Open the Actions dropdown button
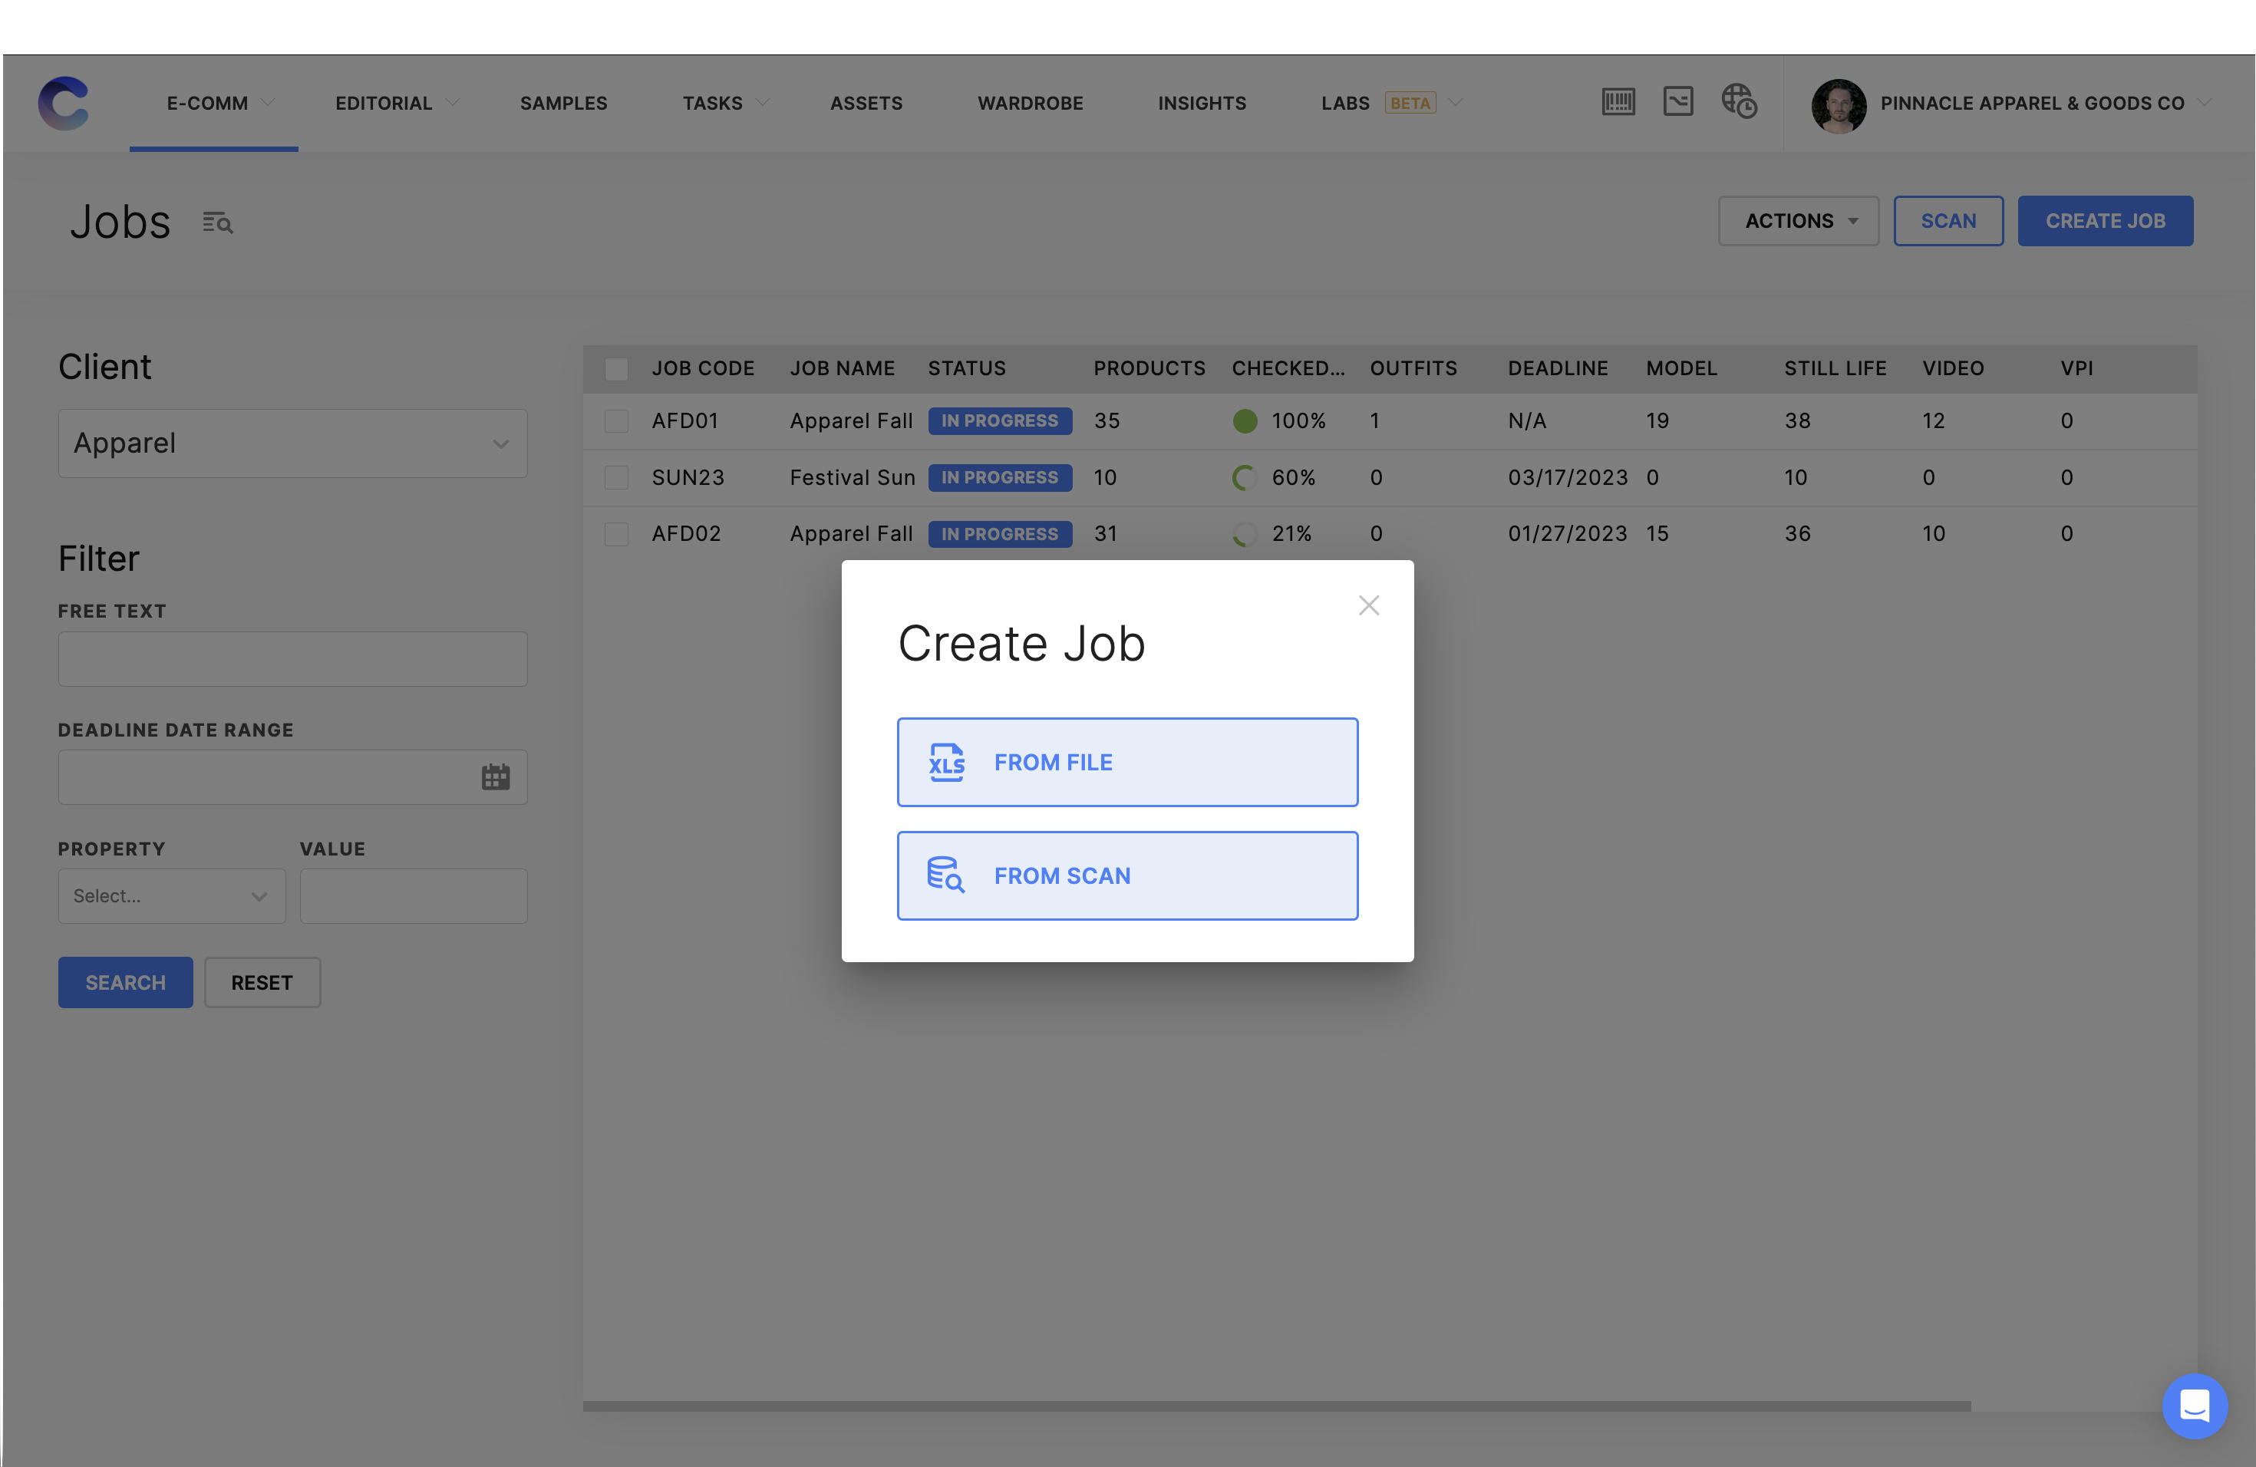2256x1467 pixels. (1798, 221)
